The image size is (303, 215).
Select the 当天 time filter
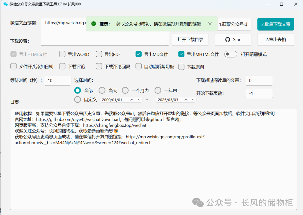(x=102, y=90)
